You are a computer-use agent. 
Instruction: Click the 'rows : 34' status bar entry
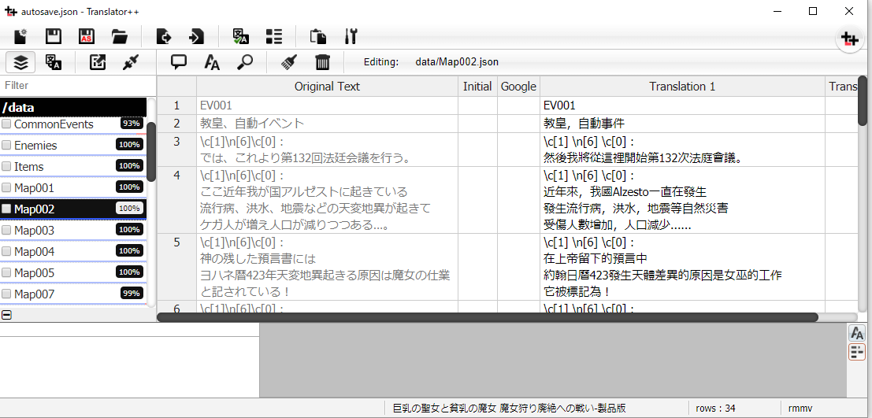click(715, 408)
